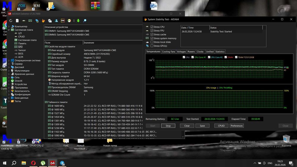Open the CPUID CPU-Z desktop shortcut
The height and width of the screenshot is (167, 297).
(x=37, y=143)
